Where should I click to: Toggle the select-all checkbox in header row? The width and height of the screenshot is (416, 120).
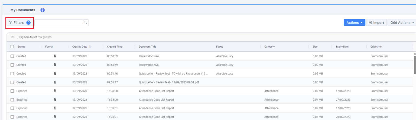[12, 47]
